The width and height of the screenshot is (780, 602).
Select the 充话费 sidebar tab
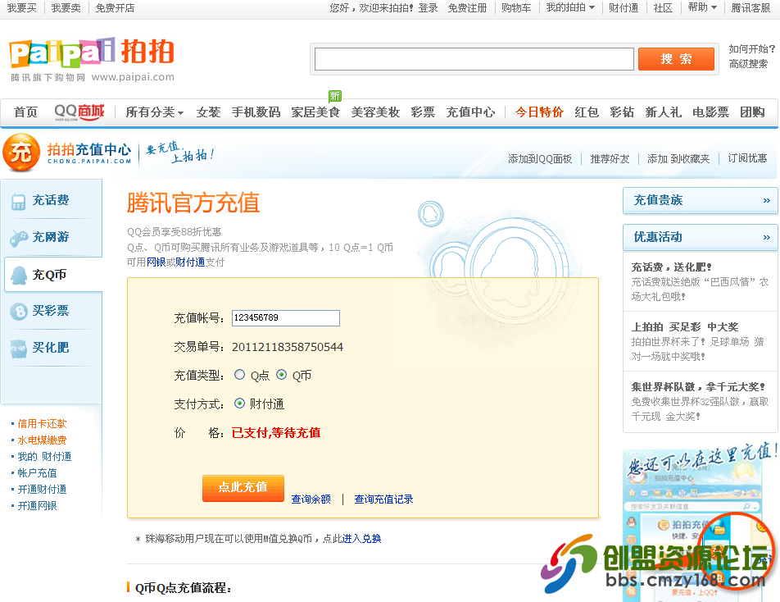[x=52, y=201]
